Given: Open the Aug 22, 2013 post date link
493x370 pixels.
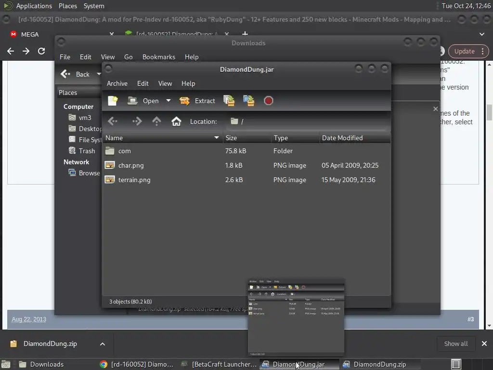Looking at the screenshot, I should coord(29,319).
